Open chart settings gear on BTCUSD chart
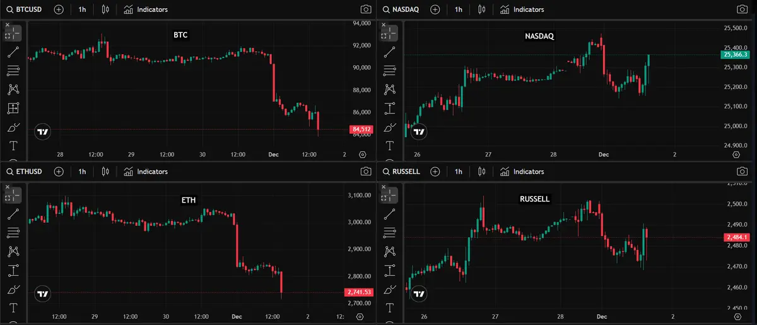Image resolution: width=757 pixels, height=325 pixels. point(362,154)
